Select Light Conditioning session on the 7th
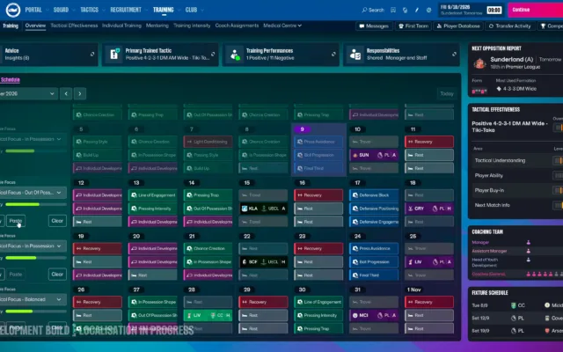The width and height of the screenshot is (563, 352). click(208, 142)
